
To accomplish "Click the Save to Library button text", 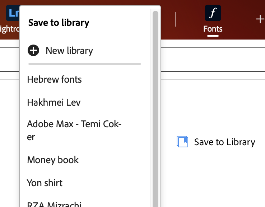I will 224,142.
